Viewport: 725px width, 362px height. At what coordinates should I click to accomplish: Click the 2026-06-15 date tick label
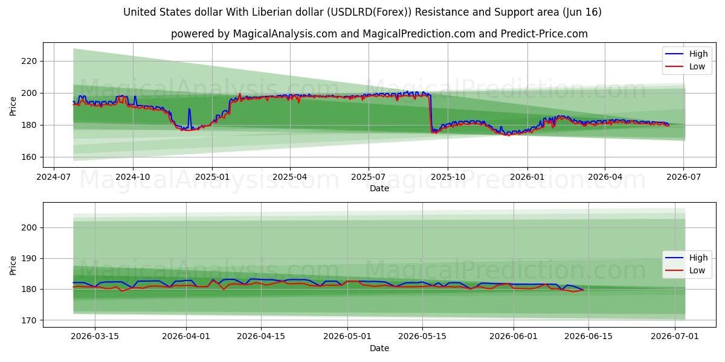(x=588, y=337)
